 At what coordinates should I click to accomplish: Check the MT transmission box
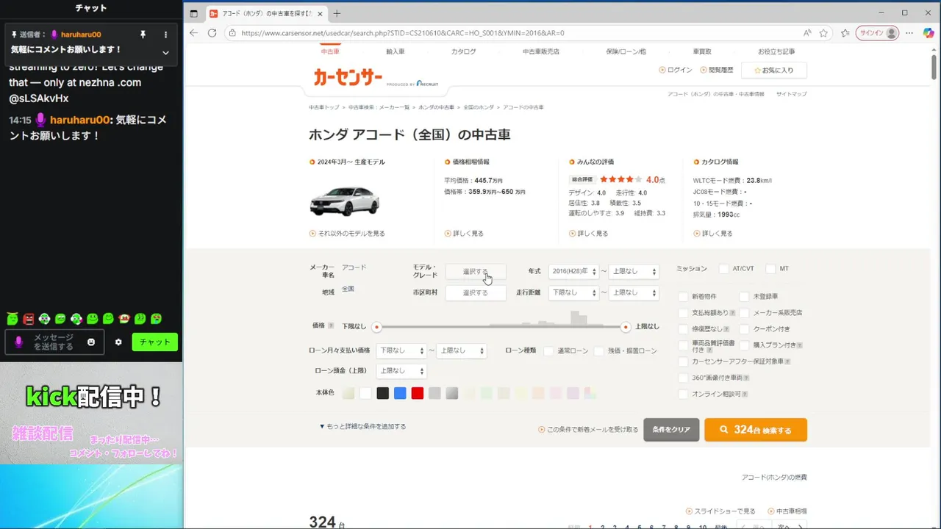(770, 269)
